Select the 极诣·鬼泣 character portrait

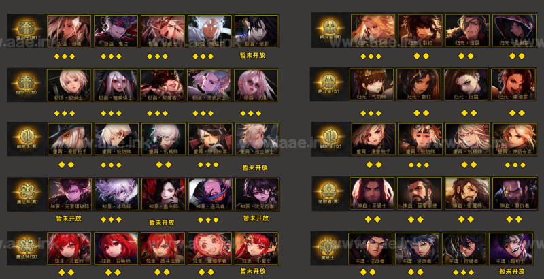[x=116, y=31]
